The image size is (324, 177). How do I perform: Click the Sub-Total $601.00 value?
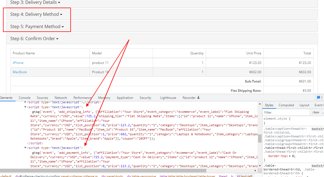(x=305, y=81)
